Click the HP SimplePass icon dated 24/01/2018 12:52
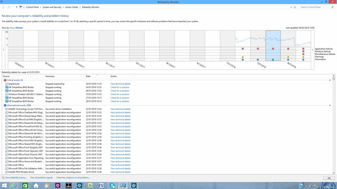Viewport: 337px width, 189px height. click(7, 87)
